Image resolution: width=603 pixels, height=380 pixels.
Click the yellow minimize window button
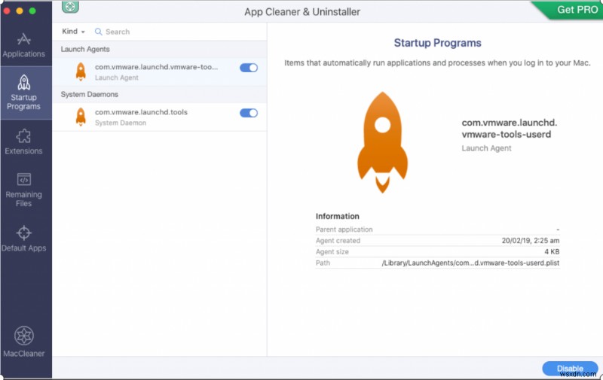20,11
